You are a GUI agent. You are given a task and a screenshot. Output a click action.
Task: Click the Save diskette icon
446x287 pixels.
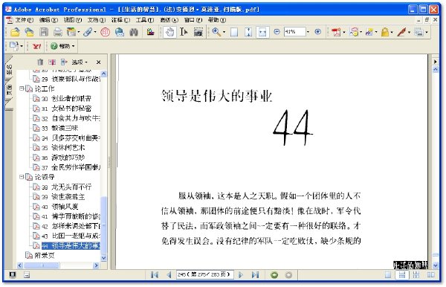(x=44, y=32)
